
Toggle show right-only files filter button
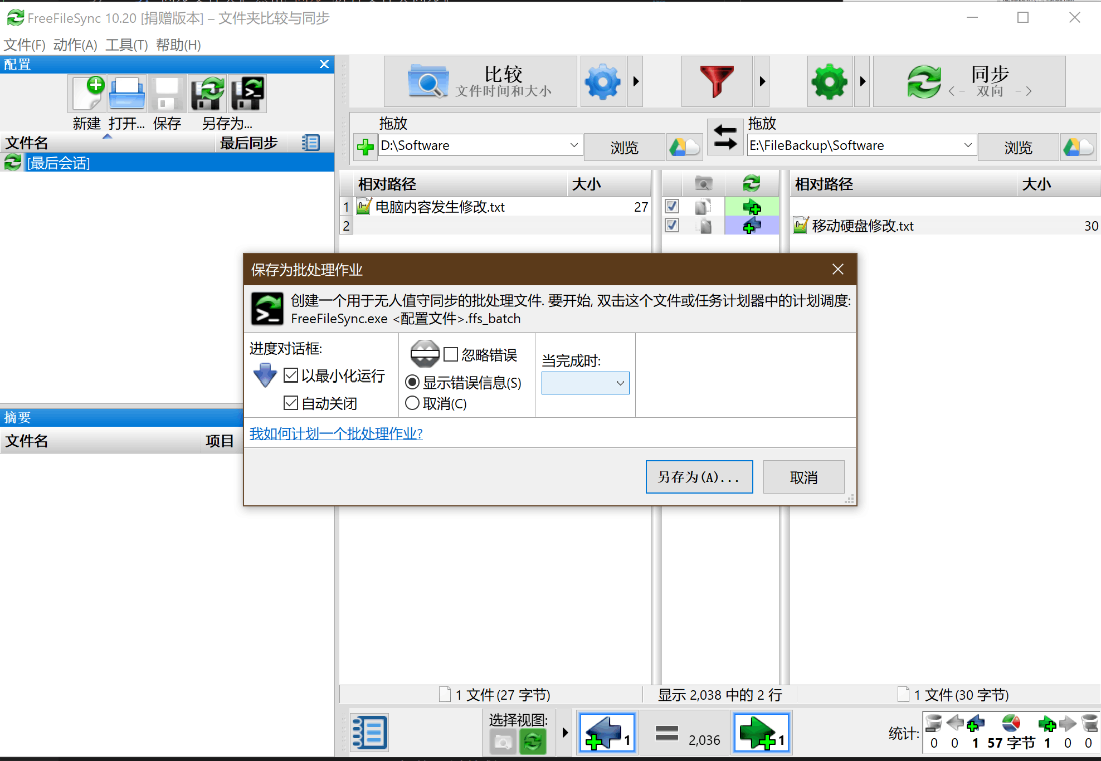761,733
